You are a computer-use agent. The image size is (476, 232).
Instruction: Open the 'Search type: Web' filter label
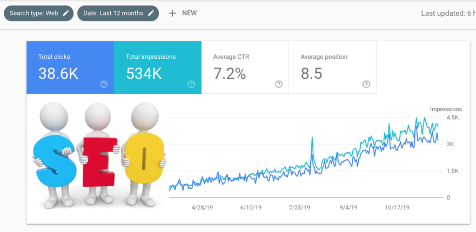pos(33,13)
